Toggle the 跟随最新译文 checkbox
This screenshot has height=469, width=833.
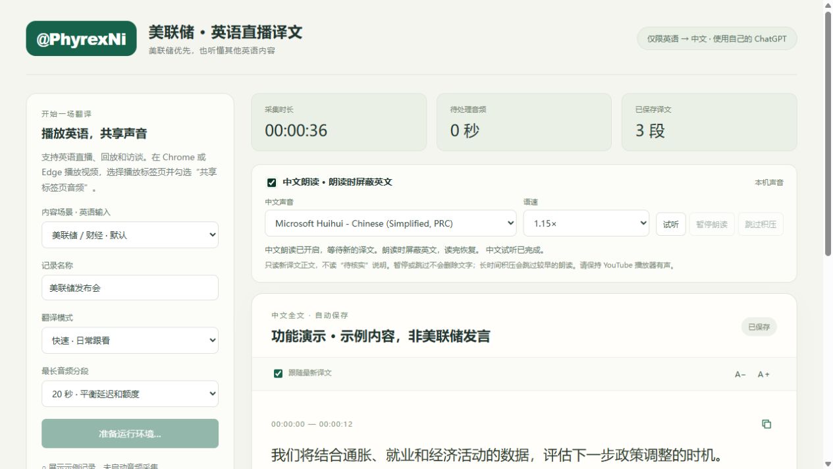click(x=278, y=373)
